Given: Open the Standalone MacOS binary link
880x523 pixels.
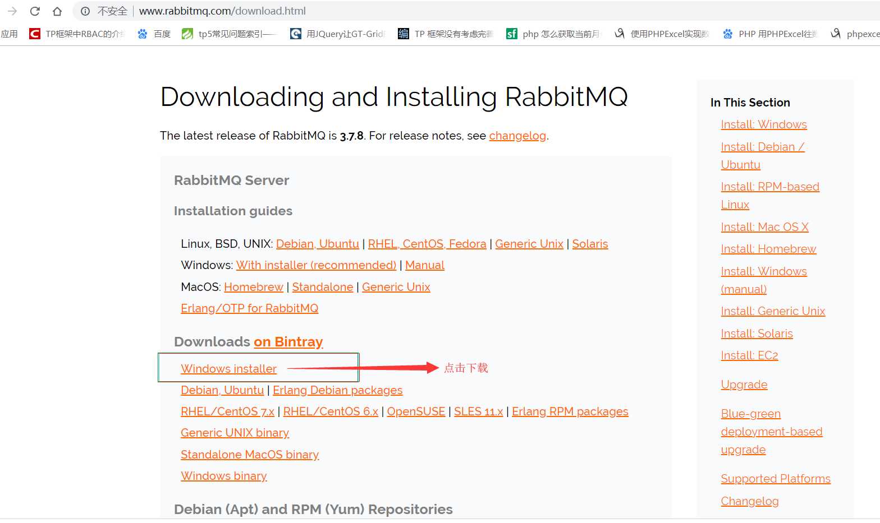Looking at the screenshot, I should click(250, 455).
